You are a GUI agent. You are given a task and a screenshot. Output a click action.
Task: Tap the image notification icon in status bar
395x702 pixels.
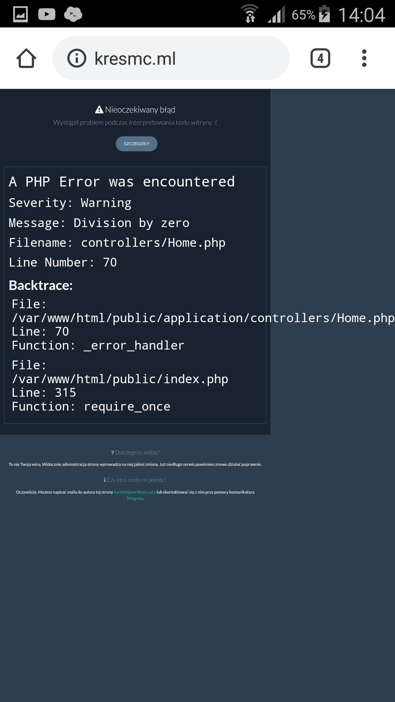tap(20, 15)
